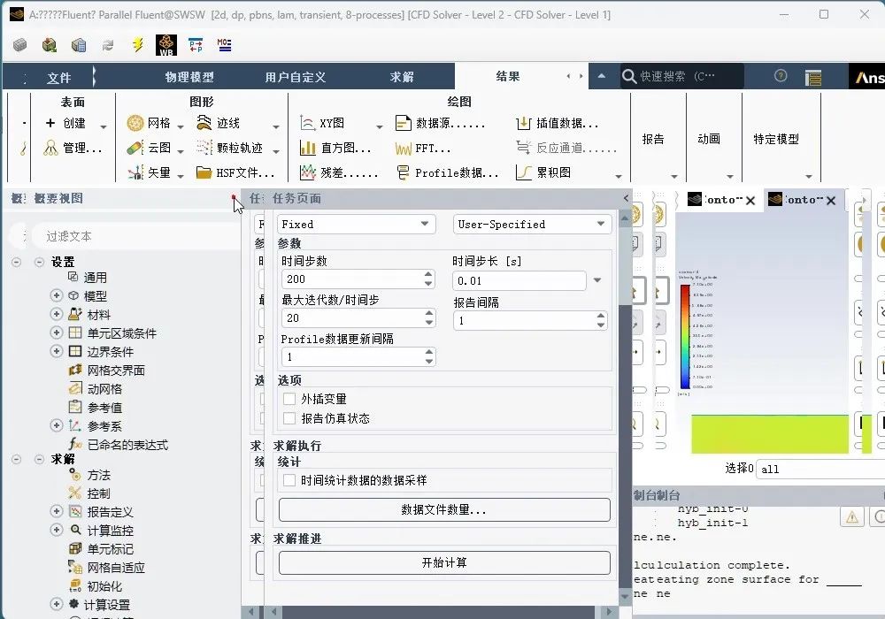
Task: Select the 求解 ribbon tab
Action: [x=402, y=77]
